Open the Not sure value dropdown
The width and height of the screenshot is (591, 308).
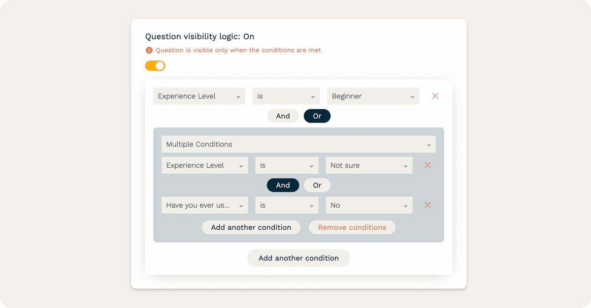pyautogui.click(x=369, y=165)
